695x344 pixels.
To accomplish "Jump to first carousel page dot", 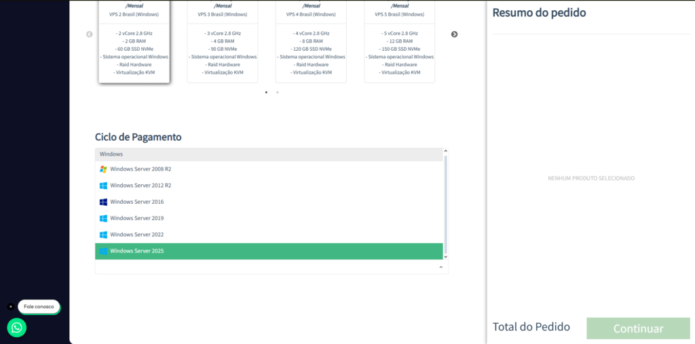I will pos(266,92).
